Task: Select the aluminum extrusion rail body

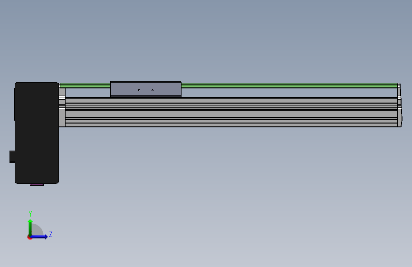Action: [231, 112]
